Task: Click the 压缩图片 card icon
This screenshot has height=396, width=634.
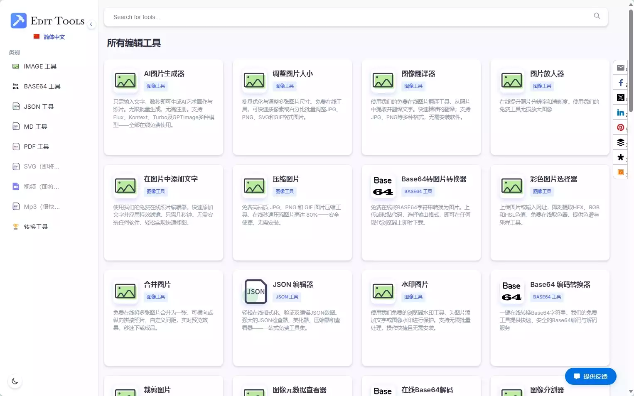Action: point(254,186)
